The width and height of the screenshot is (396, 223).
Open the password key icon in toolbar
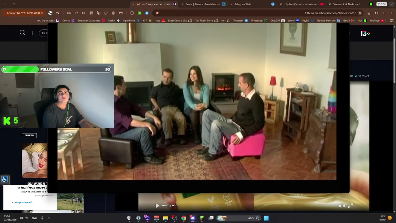[69, 13]
